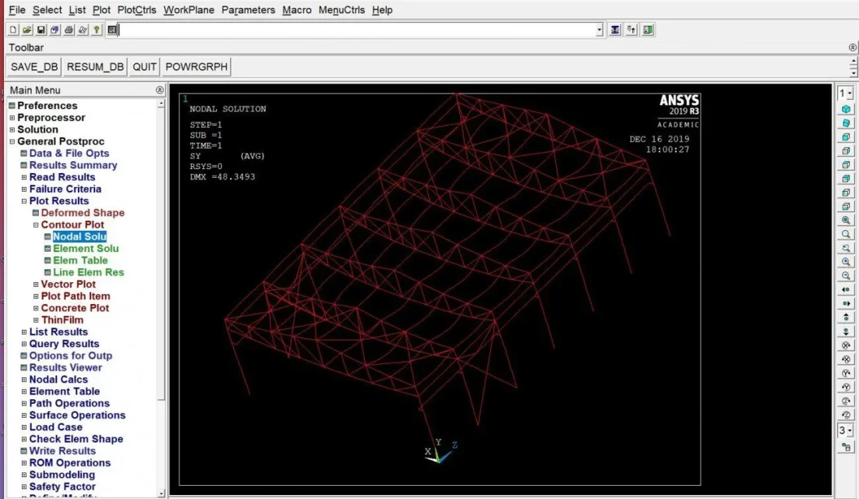
Task: Collapse the Plot Results node
Action: pos(24,201)
